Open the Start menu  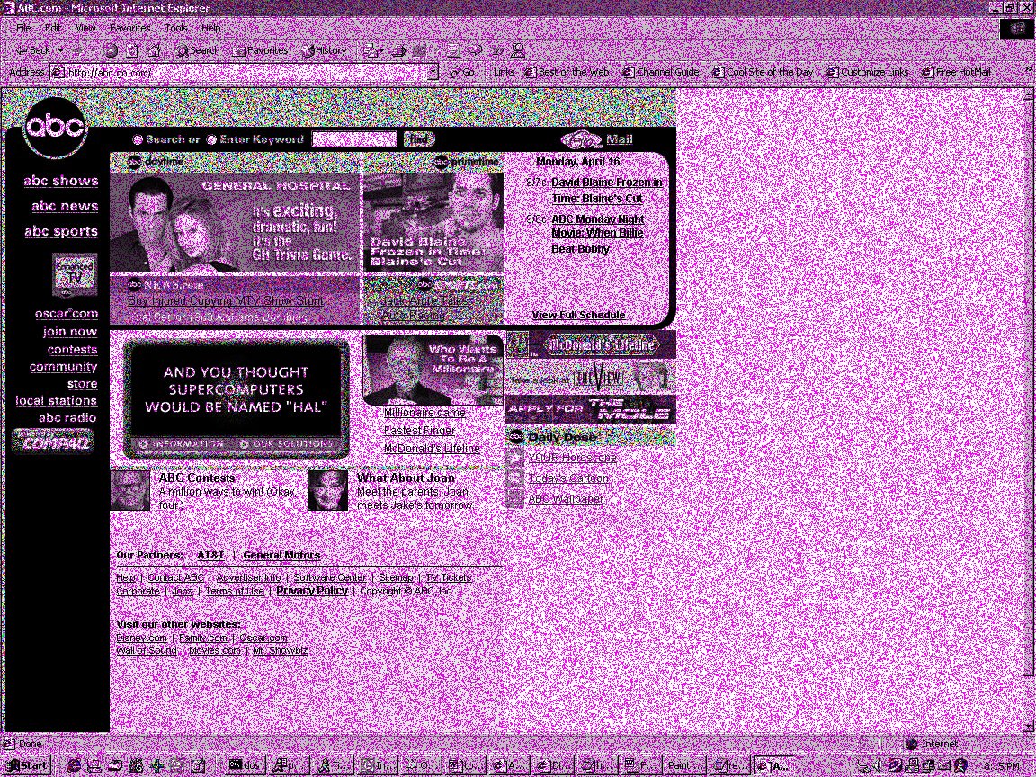point(27,765)
